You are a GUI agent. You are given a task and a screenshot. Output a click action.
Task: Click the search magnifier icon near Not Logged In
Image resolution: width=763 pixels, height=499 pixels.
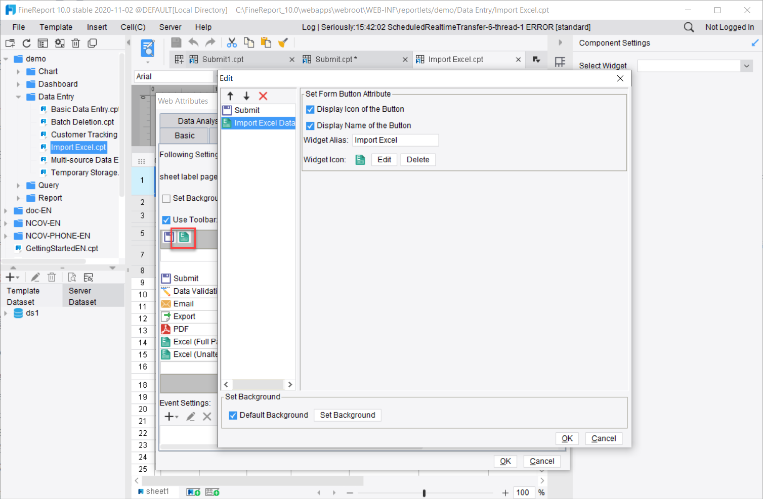(689, 27)
